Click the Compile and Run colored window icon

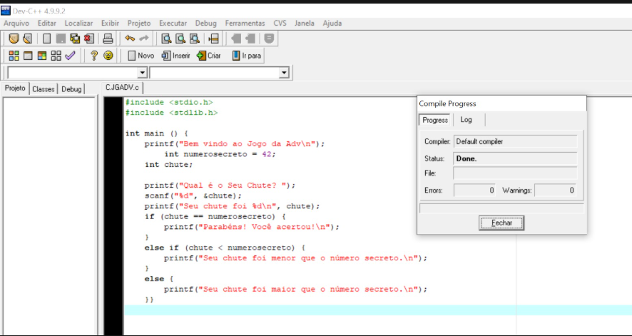(42, 56)
